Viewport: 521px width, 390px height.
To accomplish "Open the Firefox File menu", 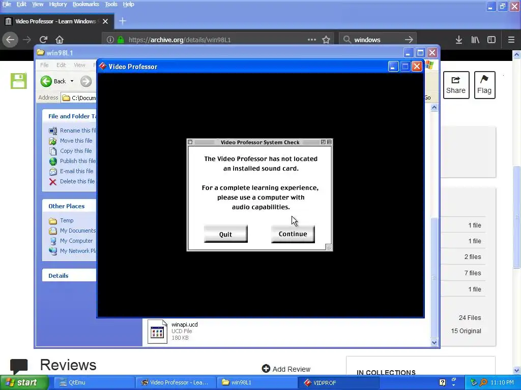I will [7, 4].
